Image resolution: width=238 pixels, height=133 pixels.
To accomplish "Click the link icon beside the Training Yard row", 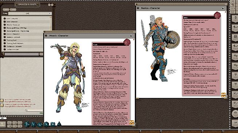I will click(5, 40).
